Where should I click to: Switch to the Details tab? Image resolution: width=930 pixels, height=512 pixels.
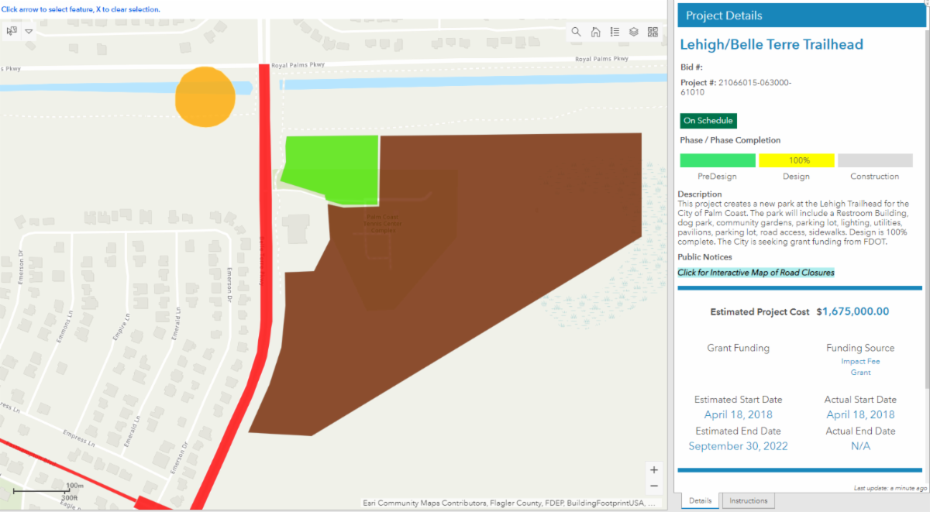coord(701,501)
